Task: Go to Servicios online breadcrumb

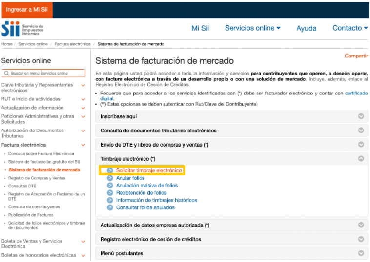Action: [x=33, y=44]
